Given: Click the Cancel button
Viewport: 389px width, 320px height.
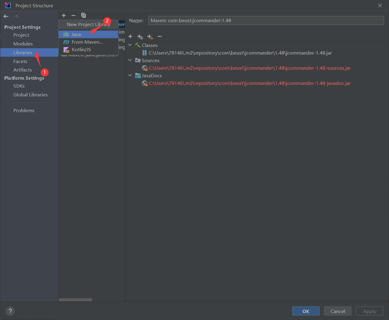Looking at the screenshot, I should [338, 311].
